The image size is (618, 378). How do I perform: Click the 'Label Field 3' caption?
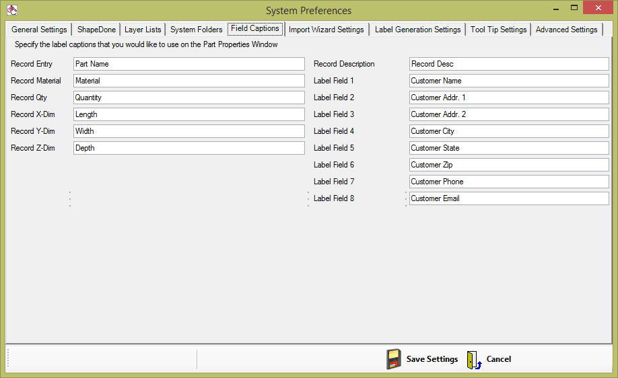pyautogui.click(x=334, y=114)
